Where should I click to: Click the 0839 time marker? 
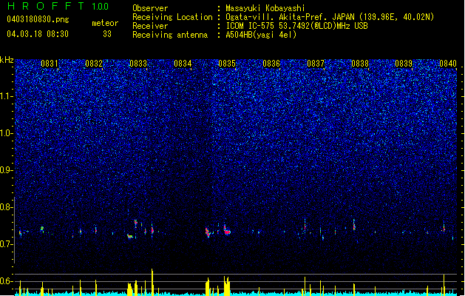pos(404,64)
